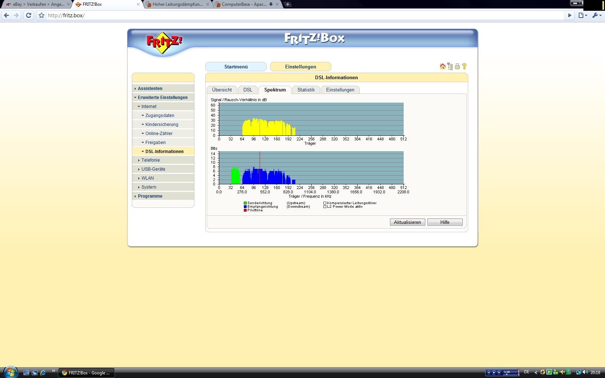The height and width of the screenshot is (378, 605).
Task: Select the Spektrum tab
Action: click(275, 90)
